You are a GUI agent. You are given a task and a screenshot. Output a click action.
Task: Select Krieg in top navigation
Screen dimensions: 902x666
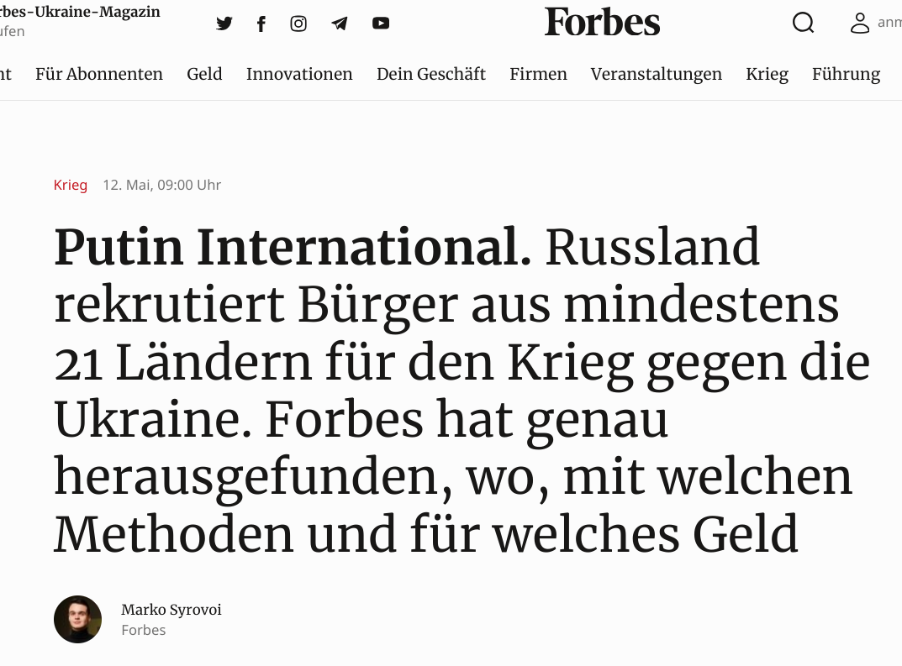pyautogui.click(x=767, y=74)
